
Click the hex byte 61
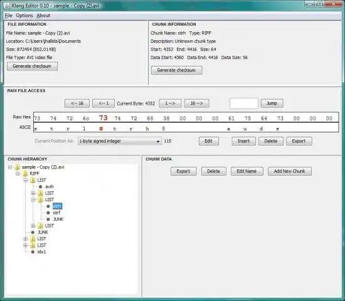tap(231, 119)
